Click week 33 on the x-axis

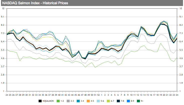tap(36, 95)
